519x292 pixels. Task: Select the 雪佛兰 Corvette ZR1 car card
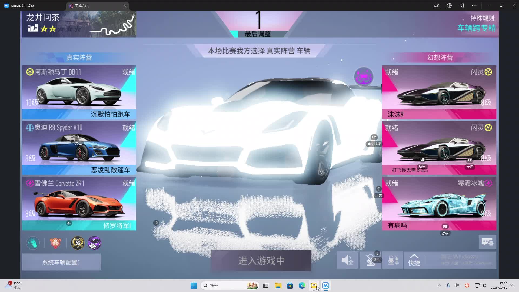[79, 203]
